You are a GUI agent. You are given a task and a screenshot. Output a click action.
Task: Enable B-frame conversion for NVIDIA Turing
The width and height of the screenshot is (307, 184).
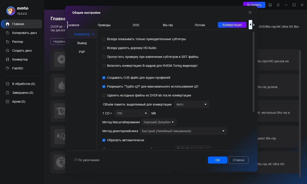[104, 66]
